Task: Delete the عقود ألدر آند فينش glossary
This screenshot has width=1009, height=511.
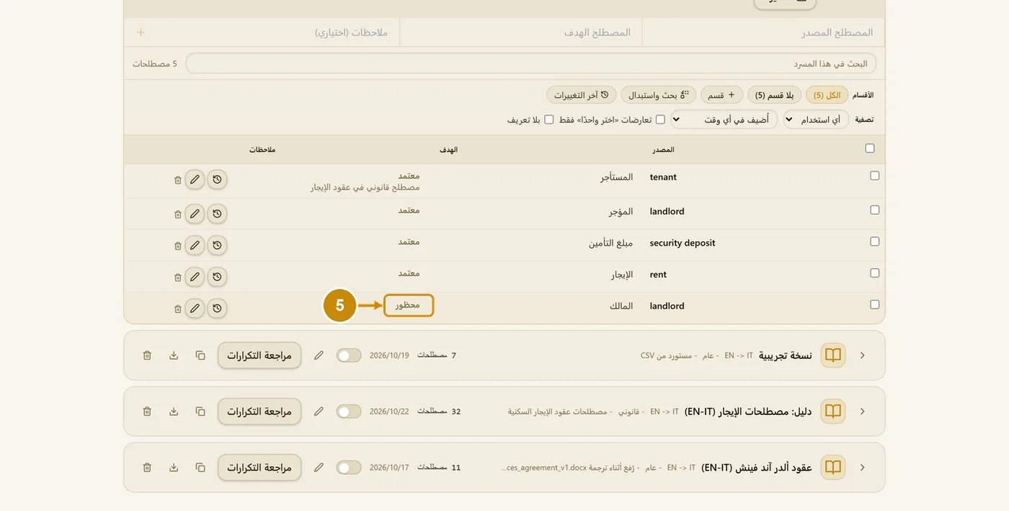Action: tap(147, 468)
